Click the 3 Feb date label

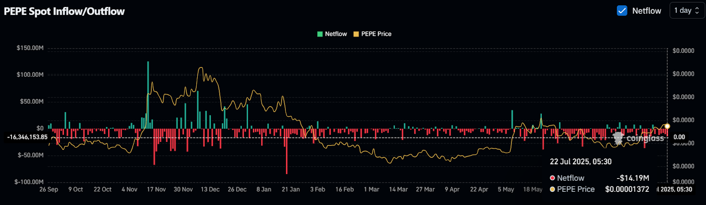pyautogui.click(x=318, y=189)
